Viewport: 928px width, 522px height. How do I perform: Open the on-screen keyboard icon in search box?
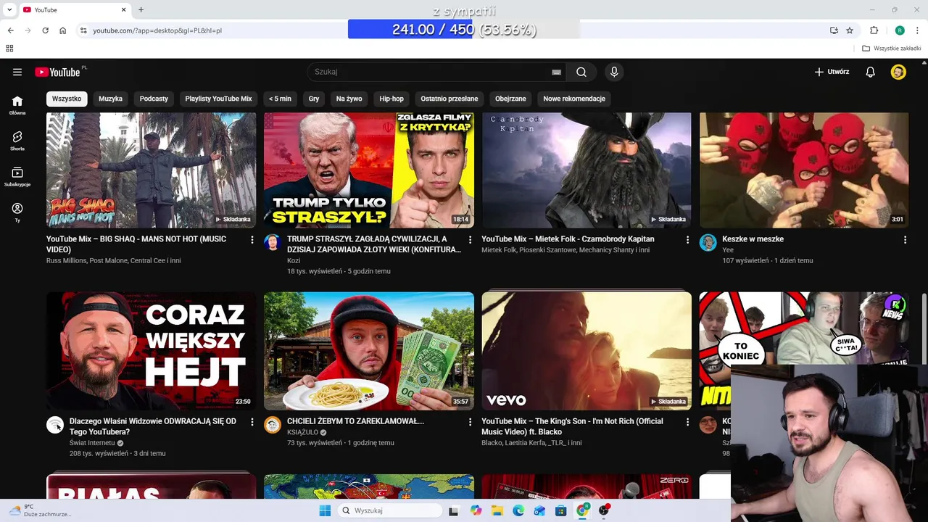pyautogui.click(x=556, y=72)
